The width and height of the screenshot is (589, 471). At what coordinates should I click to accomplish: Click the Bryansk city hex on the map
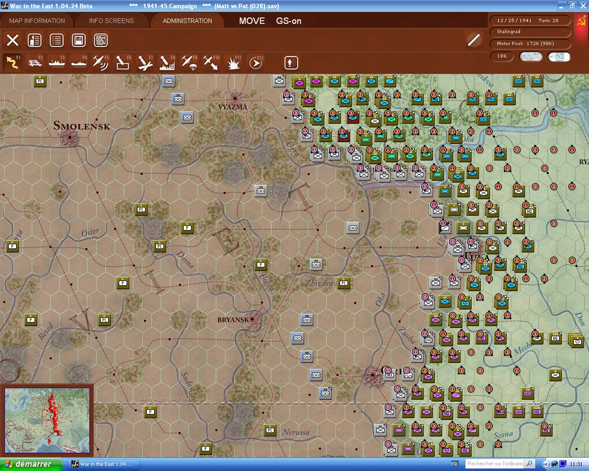point(252,319)
